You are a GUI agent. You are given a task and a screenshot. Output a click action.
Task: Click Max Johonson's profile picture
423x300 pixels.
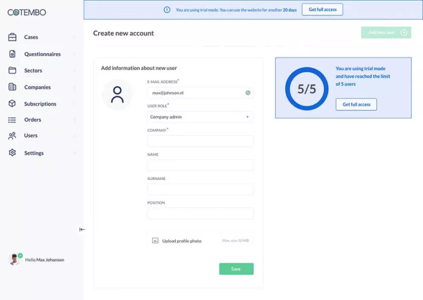pos(14,259)
